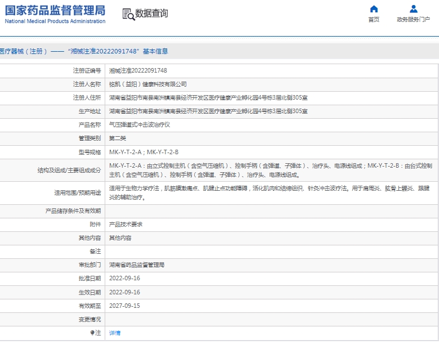Click the home icon labeled 首页
Screen dimensions: 439x345
click(x=374, y=9)
